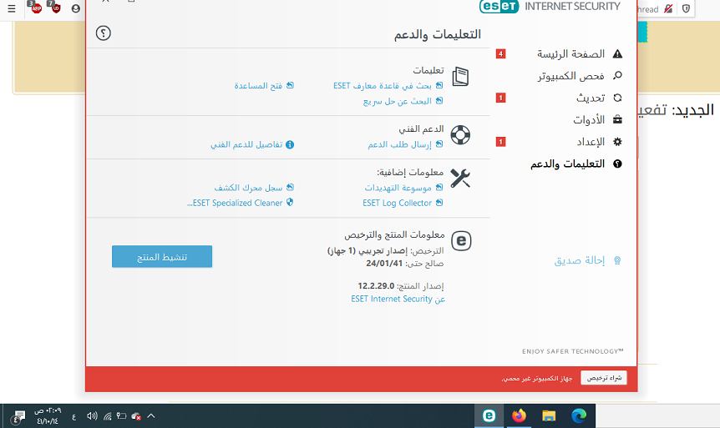
Task: Click the volume speaker tray icon
Action: click(x=92, y=416)
